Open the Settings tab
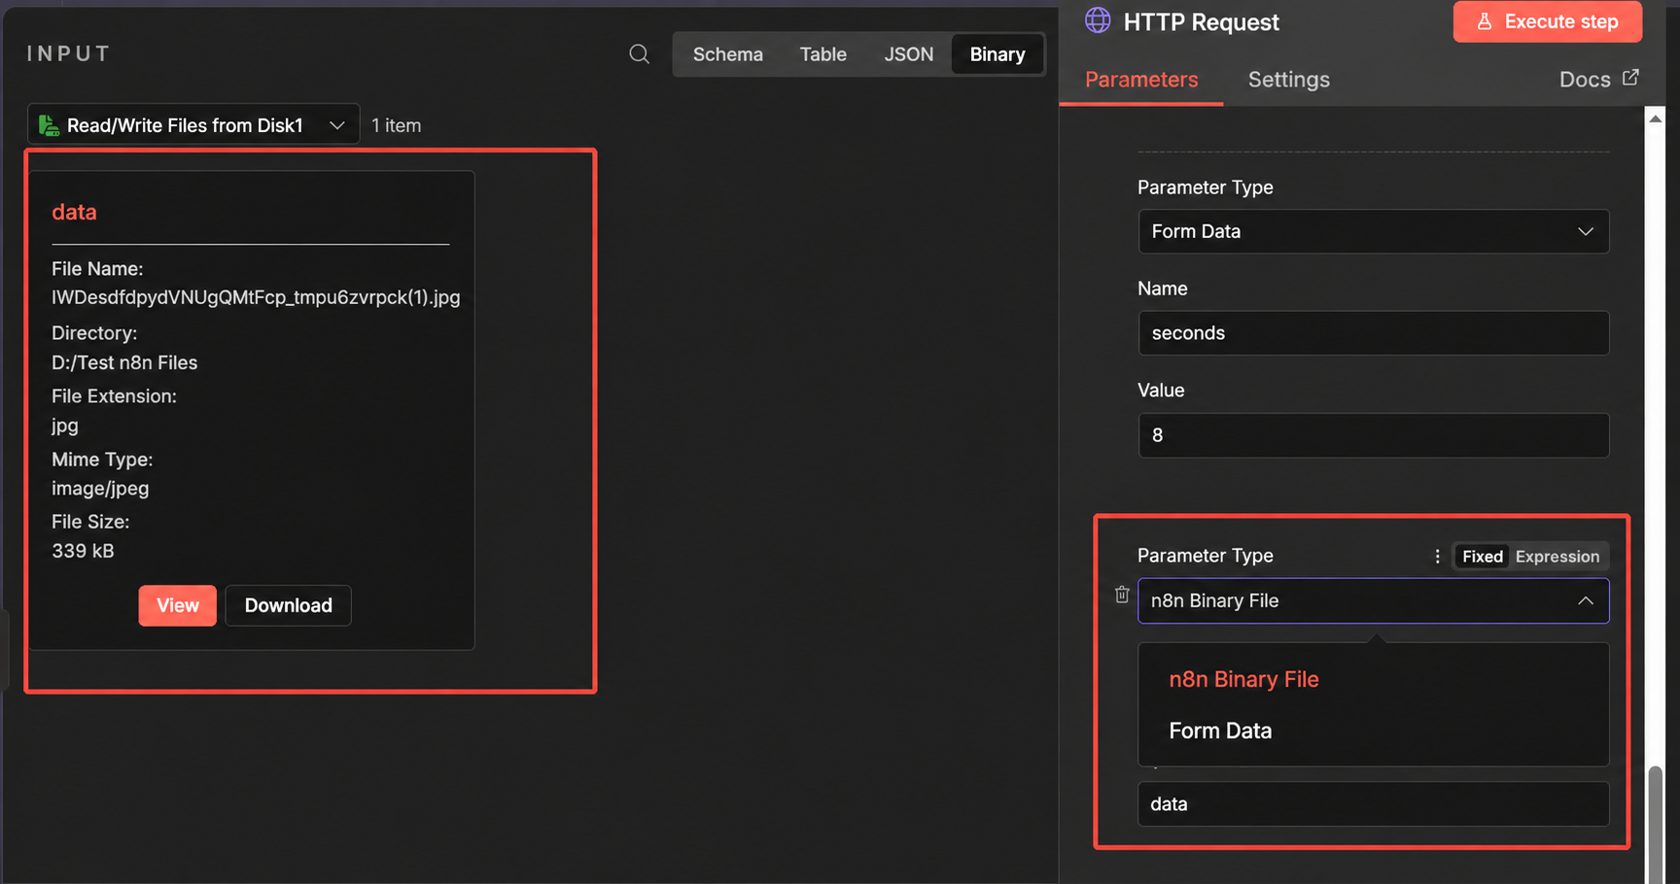The image size is (1680, 884). tap(1288, 80)
